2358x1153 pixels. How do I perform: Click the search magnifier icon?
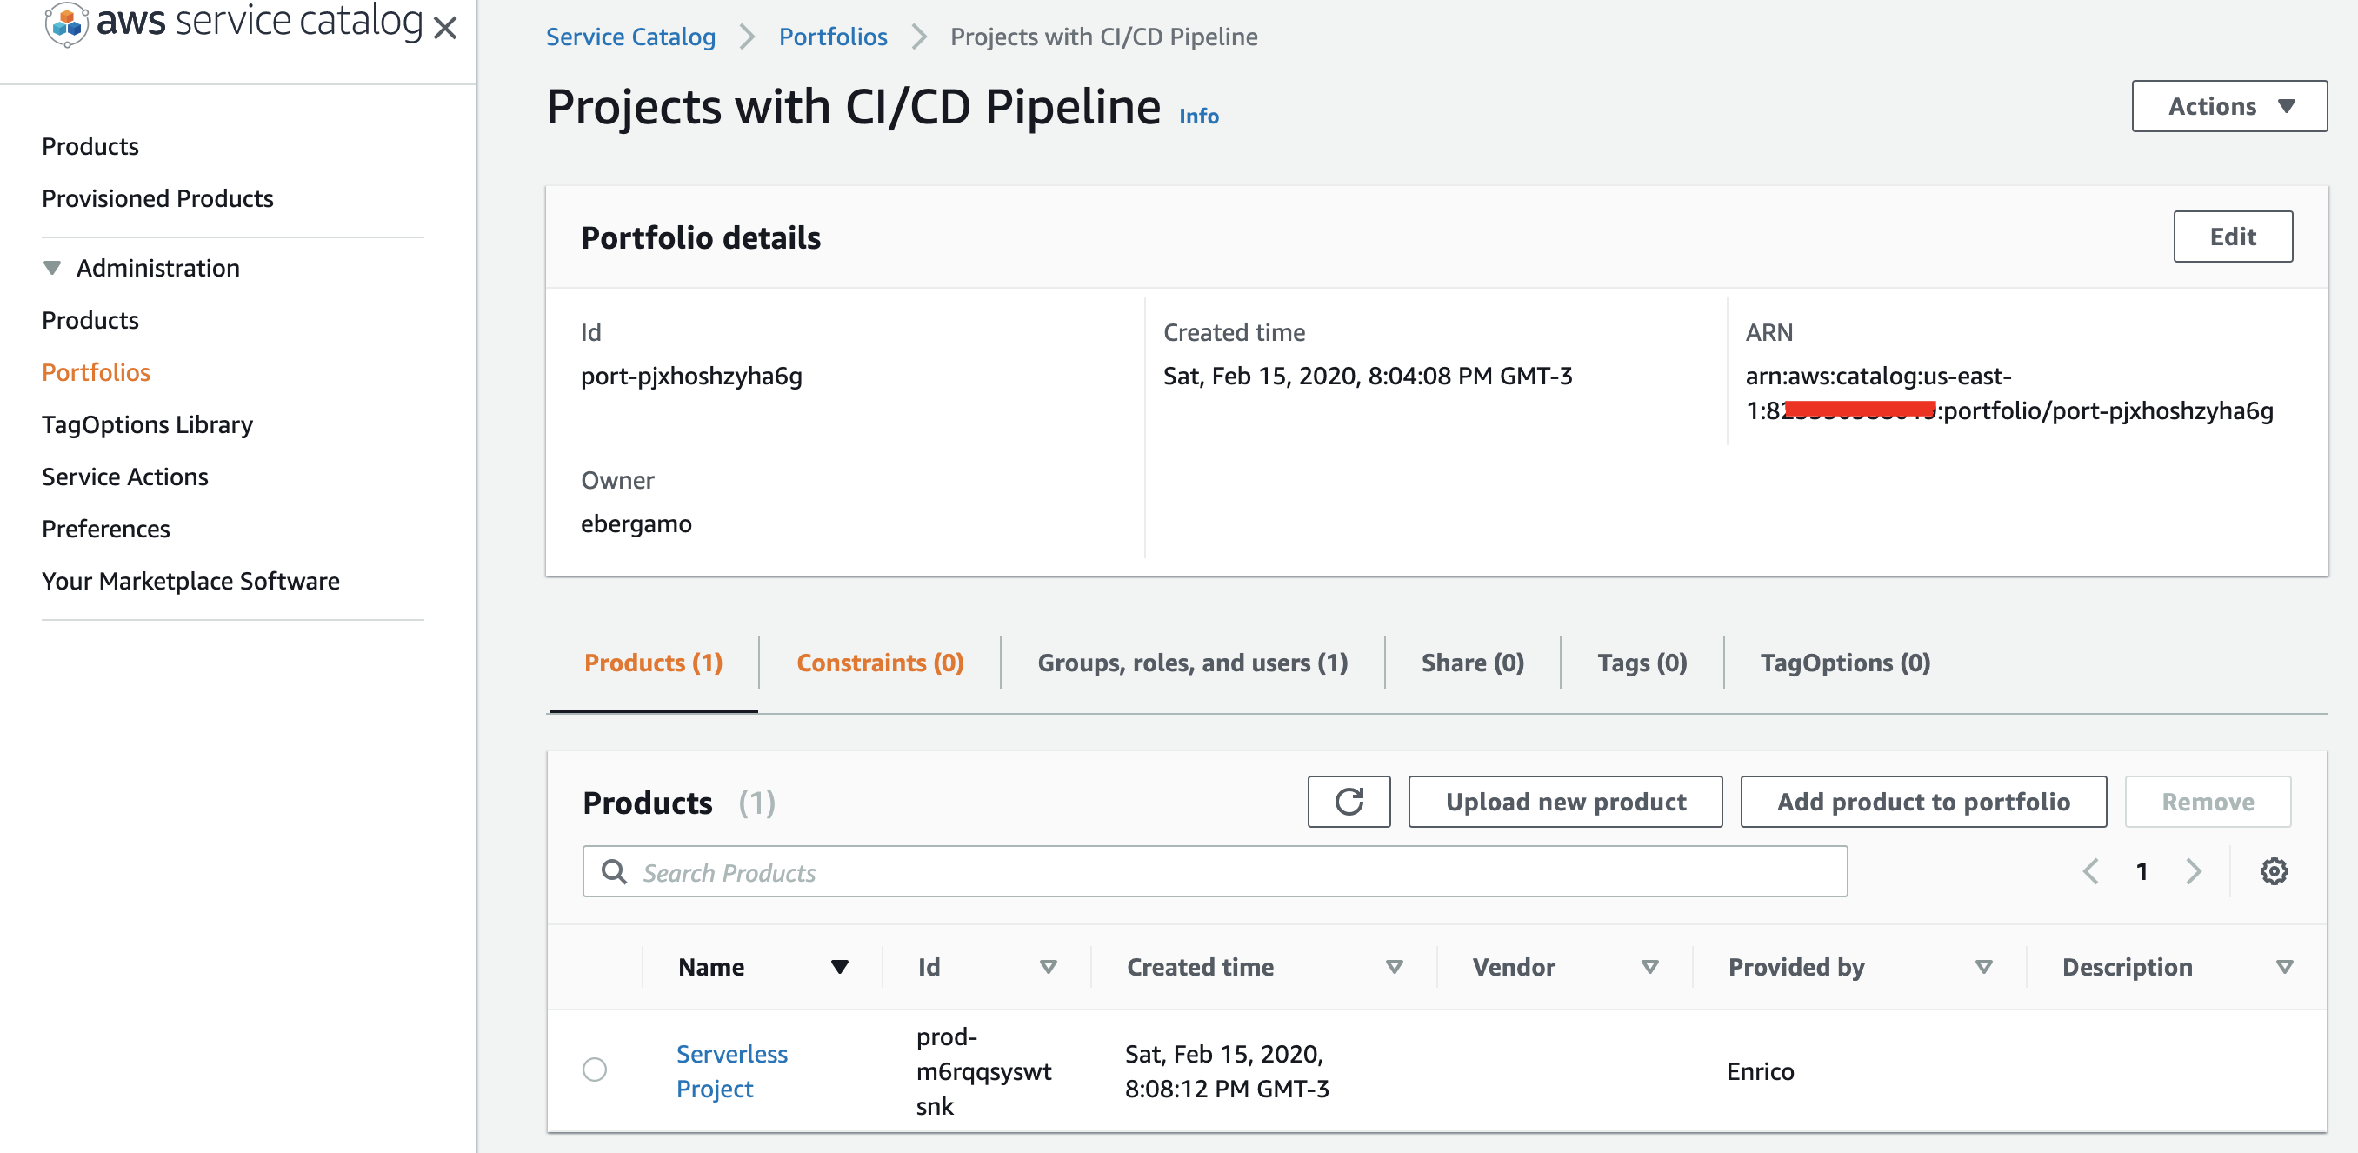(614, 871)
